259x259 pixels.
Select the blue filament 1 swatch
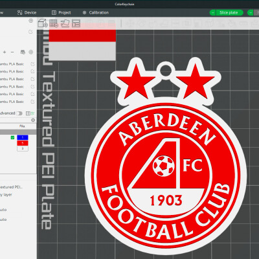point(23,137)
